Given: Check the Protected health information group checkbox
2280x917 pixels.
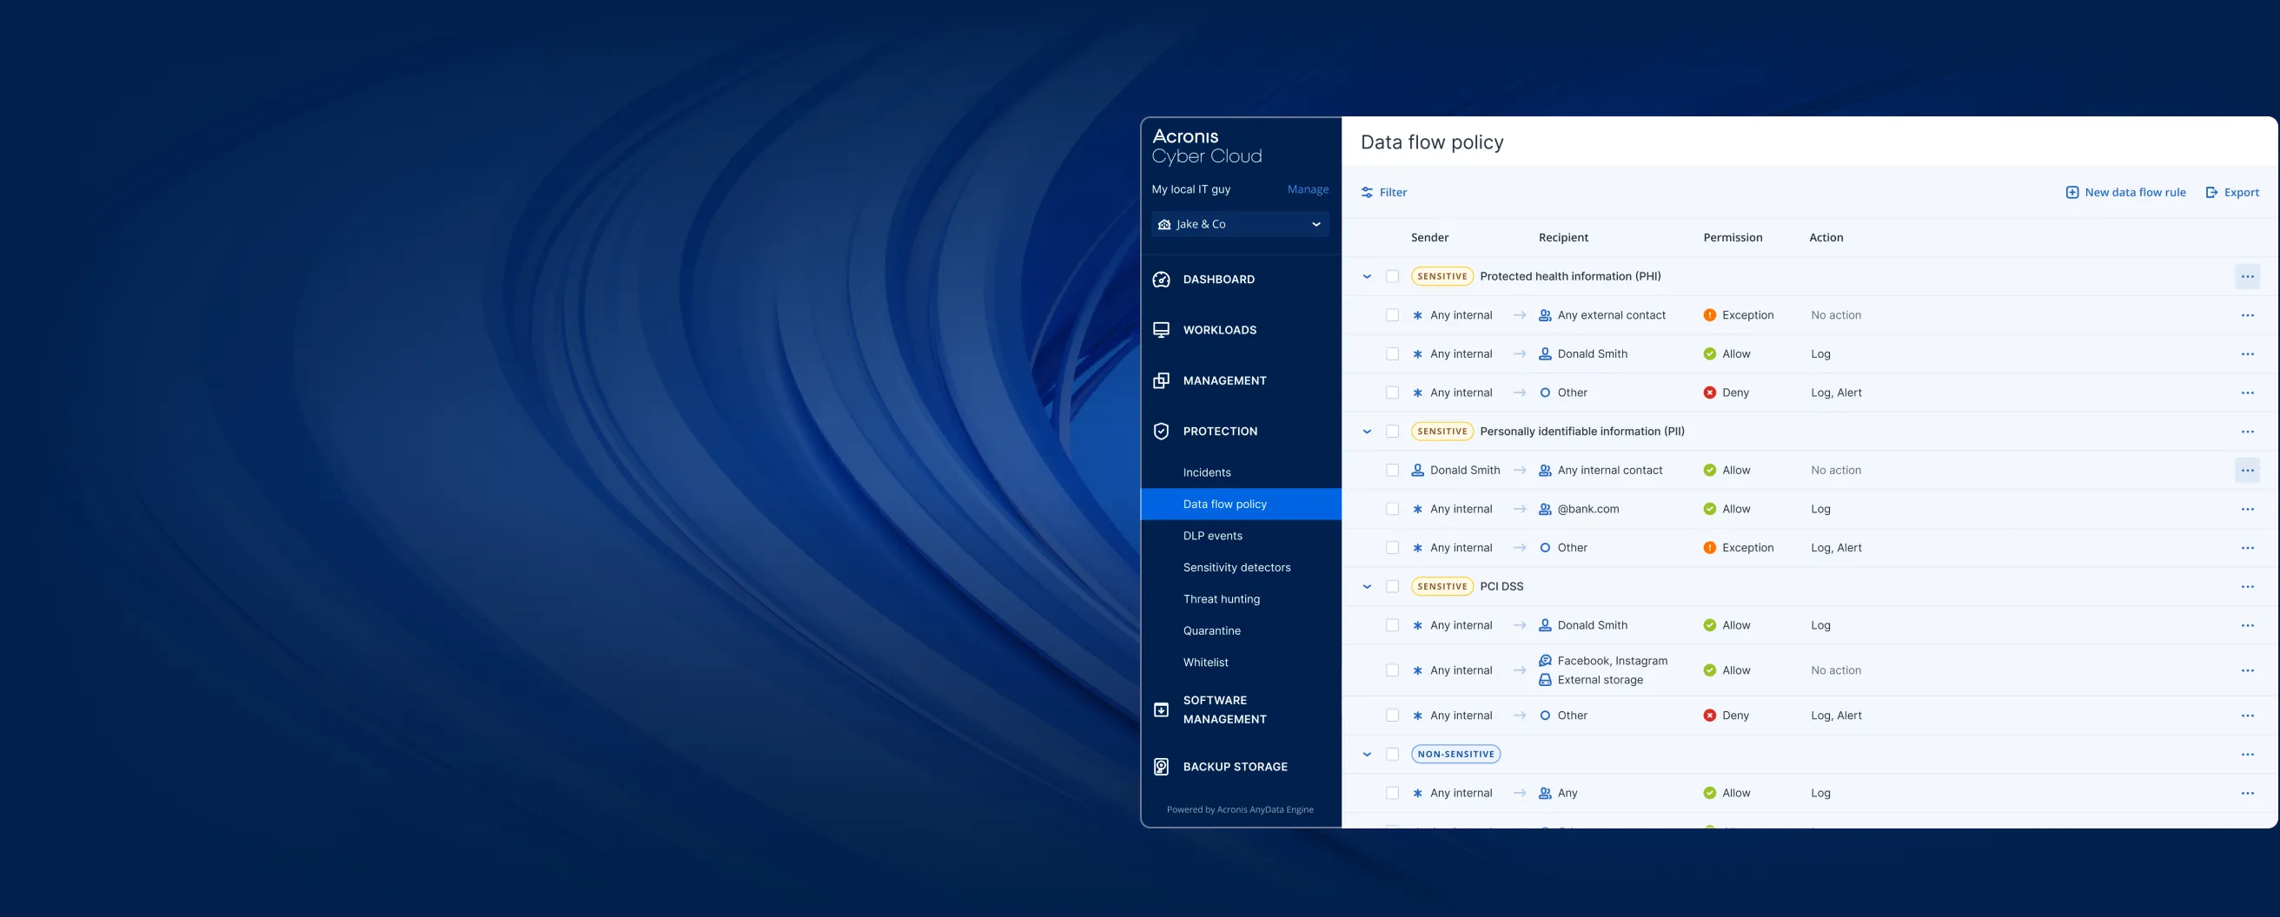Looking at the screenshot, I should click(x=1392, y=277).
